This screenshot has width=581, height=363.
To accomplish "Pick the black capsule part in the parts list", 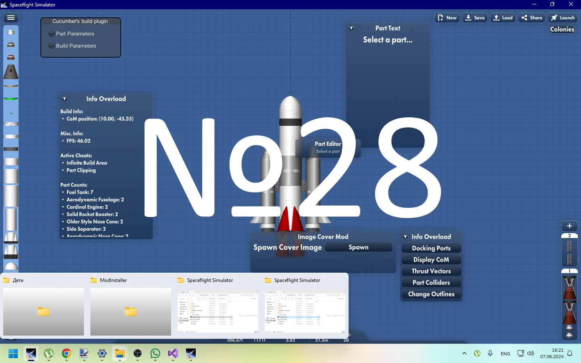I will pos(11,72).
